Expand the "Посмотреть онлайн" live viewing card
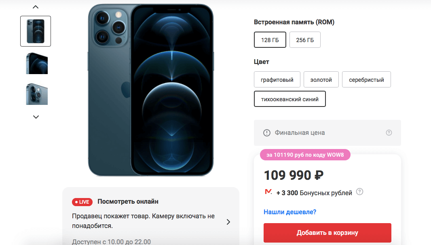 point(228,222)
